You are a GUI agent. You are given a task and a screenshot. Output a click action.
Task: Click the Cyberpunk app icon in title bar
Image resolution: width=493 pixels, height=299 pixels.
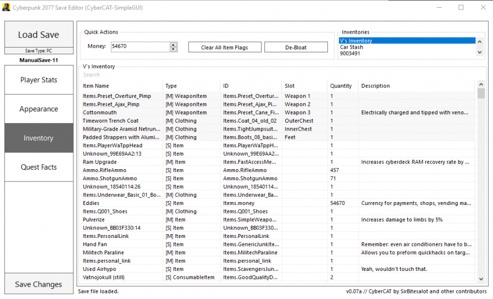tap(6, 7)
